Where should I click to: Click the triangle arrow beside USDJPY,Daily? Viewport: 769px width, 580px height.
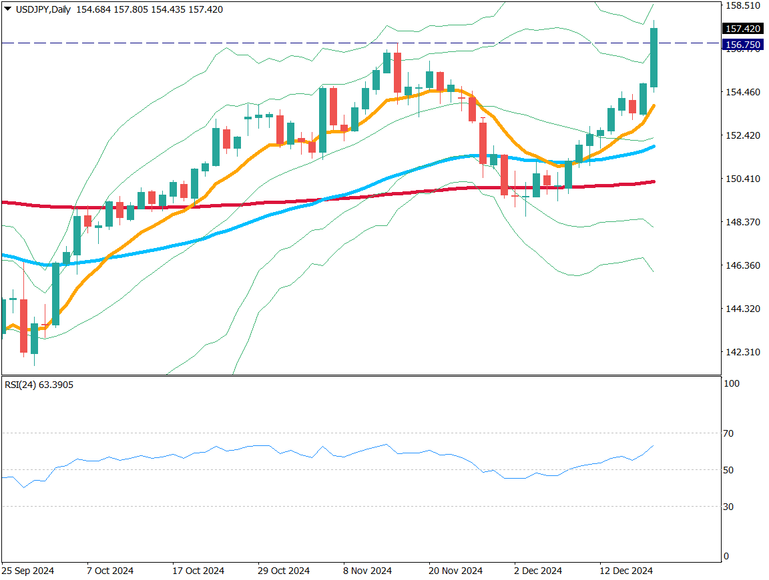7,9
